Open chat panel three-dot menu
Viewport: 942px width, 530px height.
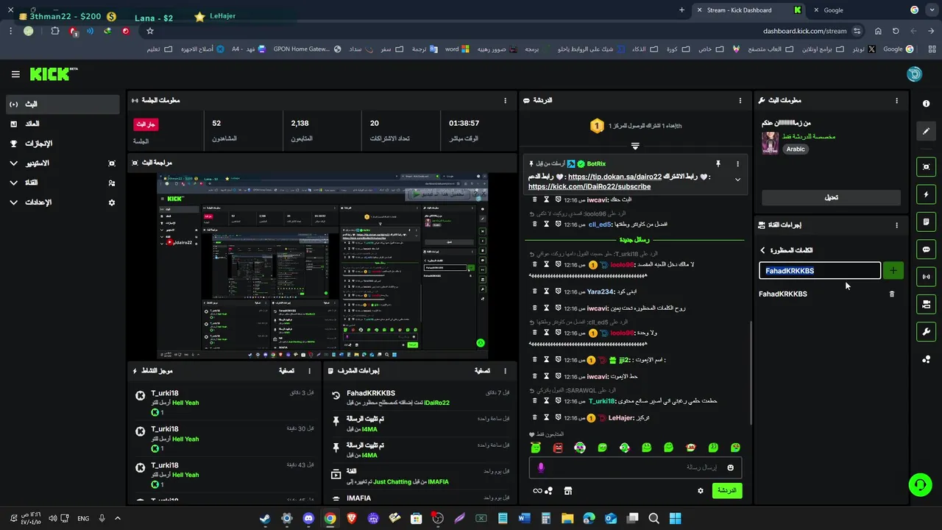740,100
